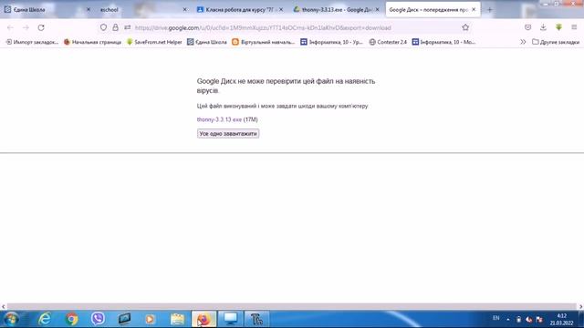This screenshot has width=584, height=328.
Task: Open the blue screen taskbar app
Action: pos(230,319)
